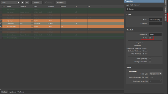Uncheck the Is Flex checkbox

[x=150, y=38]
